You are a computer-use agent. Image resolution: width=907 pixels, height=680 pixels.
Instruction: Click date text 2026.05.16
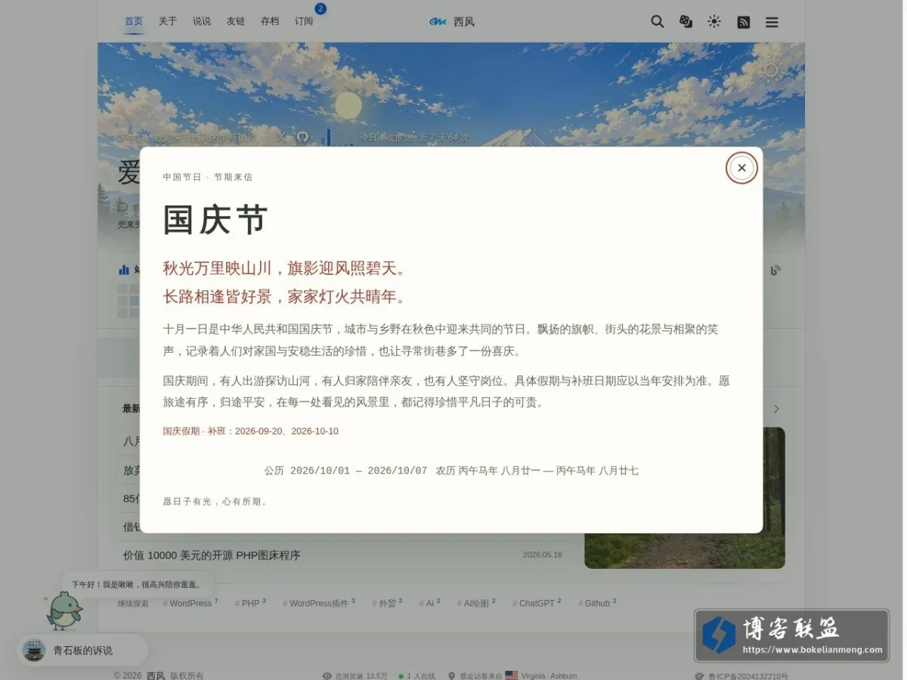pos(543,555)
